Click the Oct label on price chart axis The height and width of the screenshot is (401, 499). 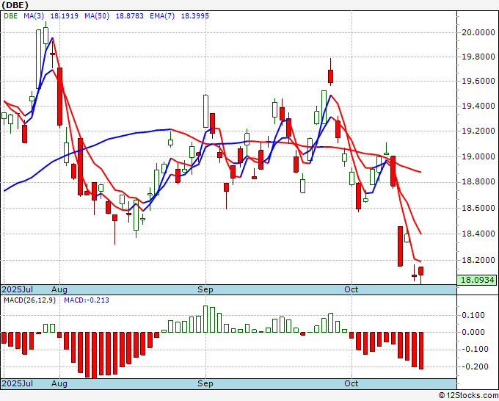coord(351,289)
